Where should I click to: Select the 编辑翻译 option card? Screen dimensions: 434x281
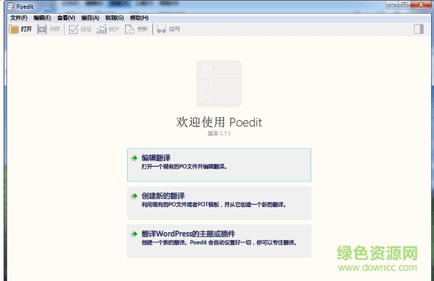[219, 165]
